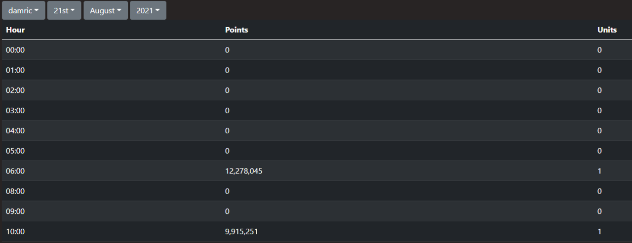Select the 10:00 hour row
Viewport: 632px width, 243px height.
(x=15, y=231)
